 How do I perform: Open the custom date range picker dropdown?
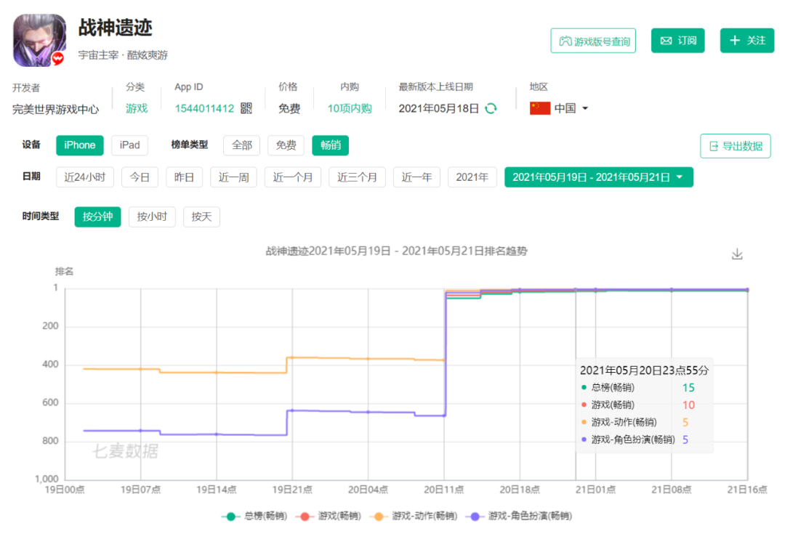point(599,177)
